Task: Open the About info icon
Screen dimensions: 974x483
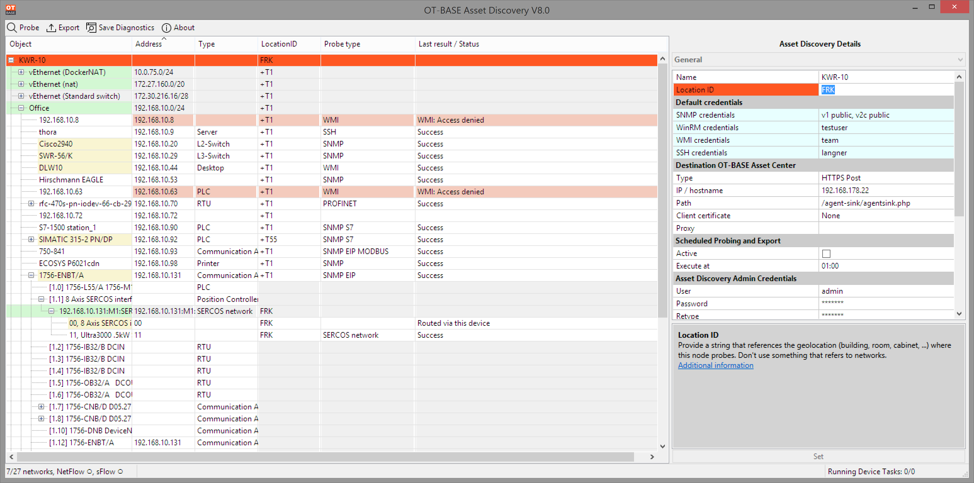Action: [166, 28]
